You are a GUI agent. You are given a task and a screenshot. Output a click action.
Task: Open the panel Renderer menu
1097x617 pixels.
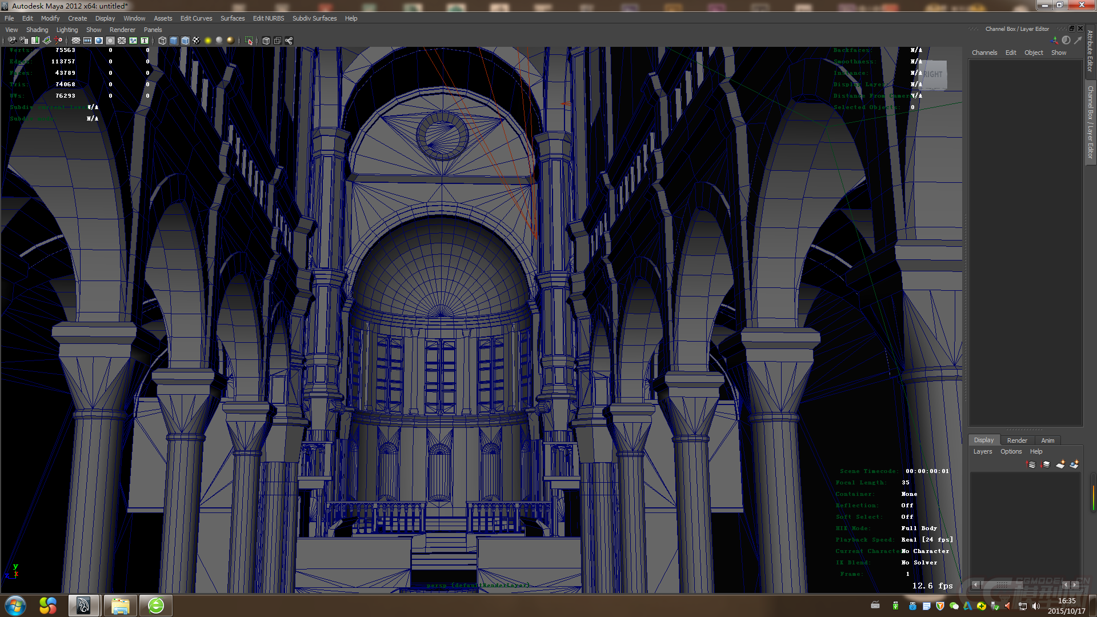tap(122, 30)
